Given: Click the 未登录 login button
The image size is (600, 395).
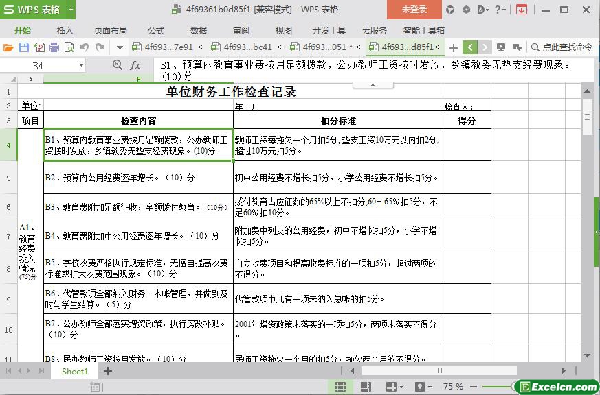Looking at the screenshot, I should pos(414,10).
